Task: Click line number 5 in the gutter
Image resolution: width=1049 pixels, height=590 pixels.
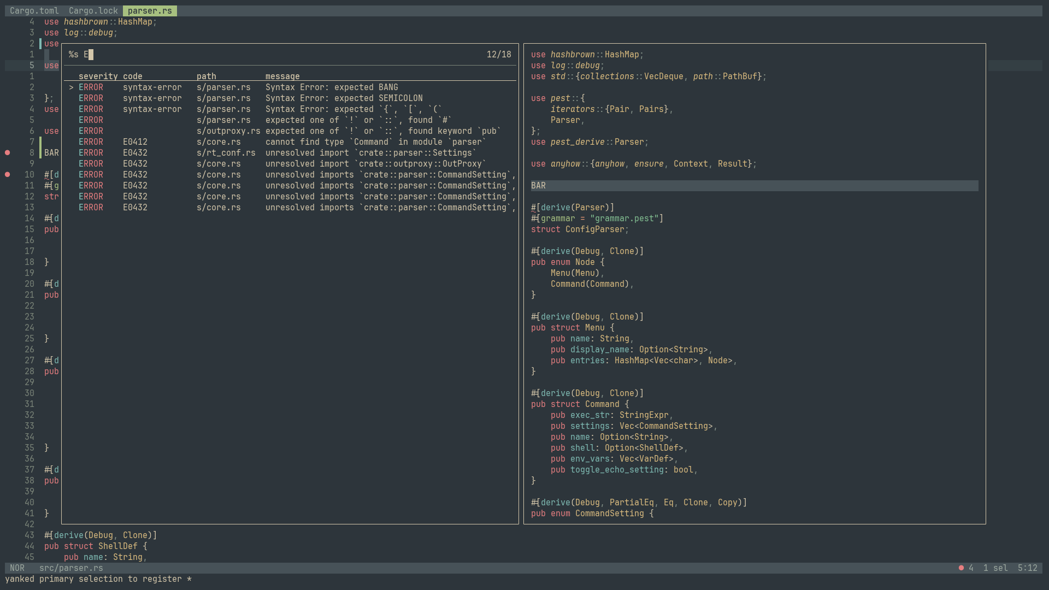Action: coord(32,66)
